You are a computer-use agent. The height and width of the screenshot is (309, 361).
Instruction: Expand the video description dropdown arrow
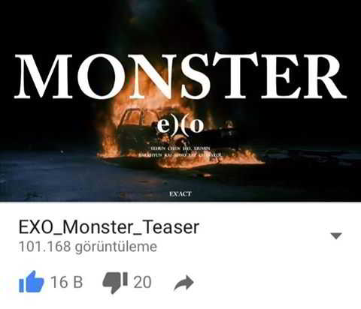pyautogui.click(x=336, y=235)
